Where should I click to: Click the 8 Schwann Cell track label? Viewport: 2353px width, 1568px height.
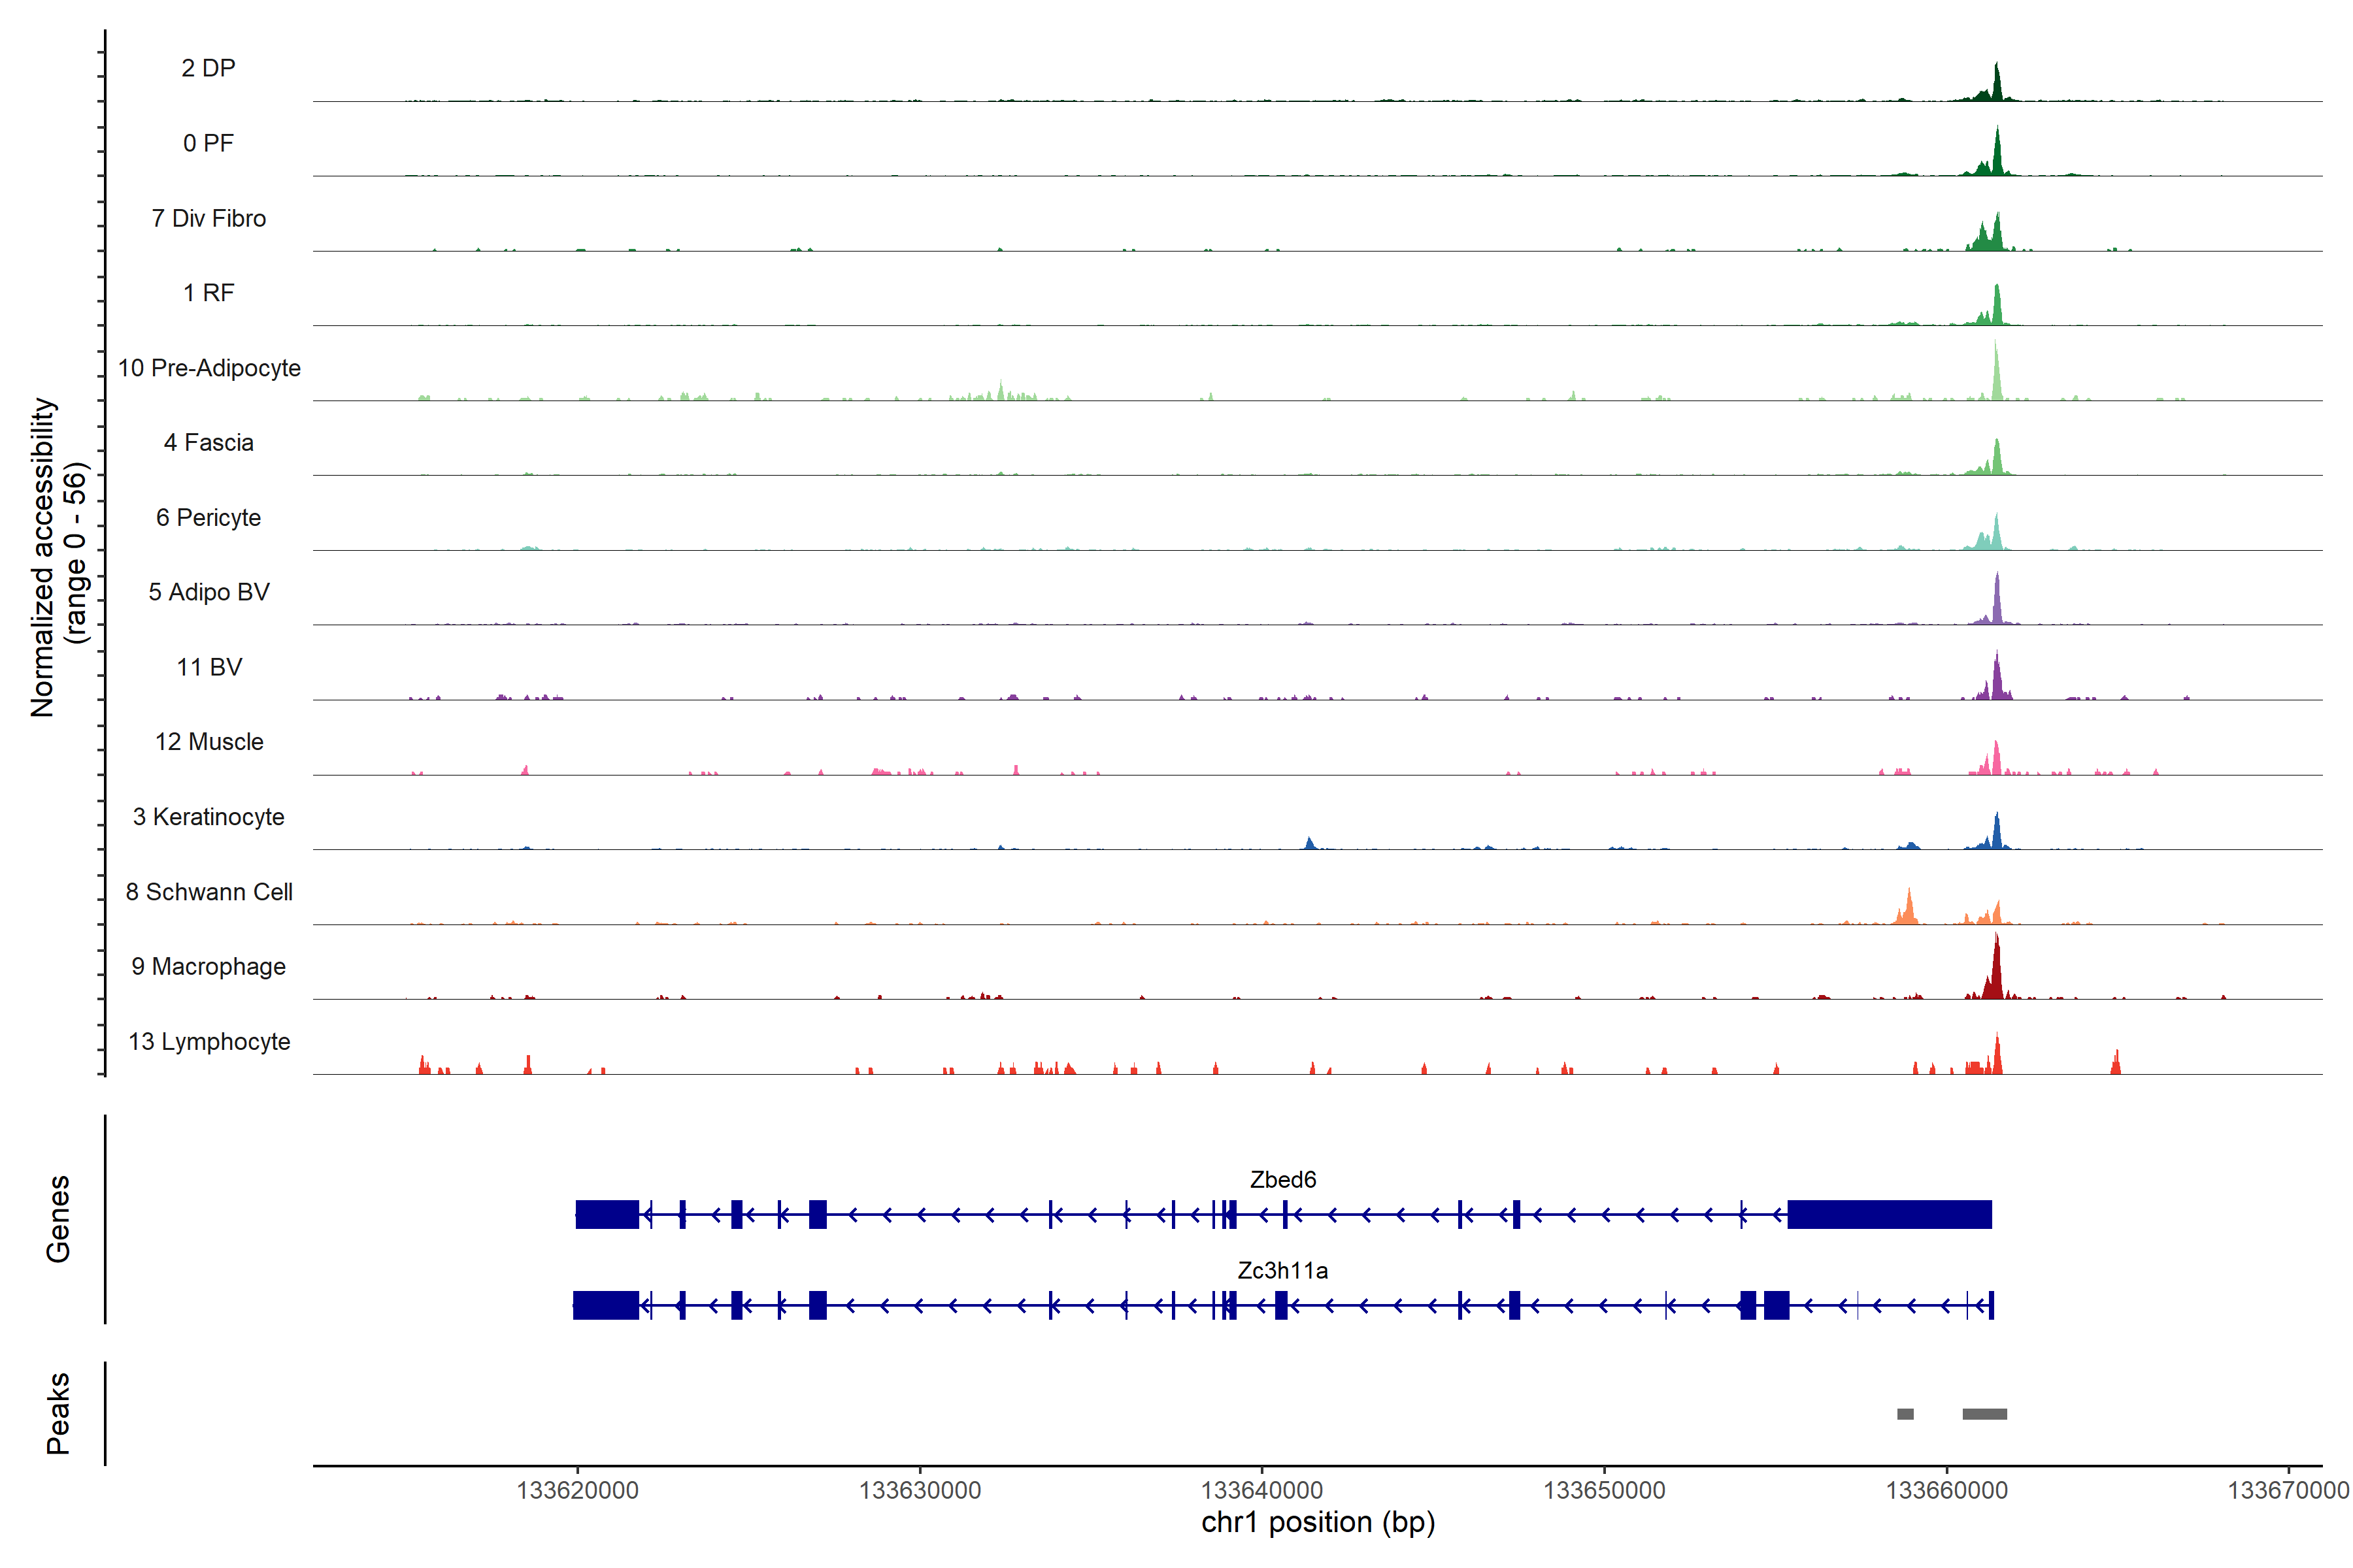point(209,891)
